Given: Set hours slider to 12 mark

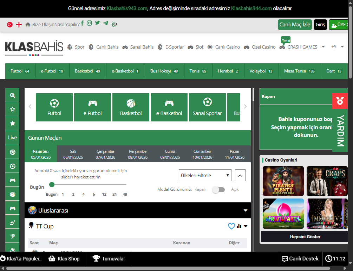Looking at the screenshot, I should pos(104,194).
